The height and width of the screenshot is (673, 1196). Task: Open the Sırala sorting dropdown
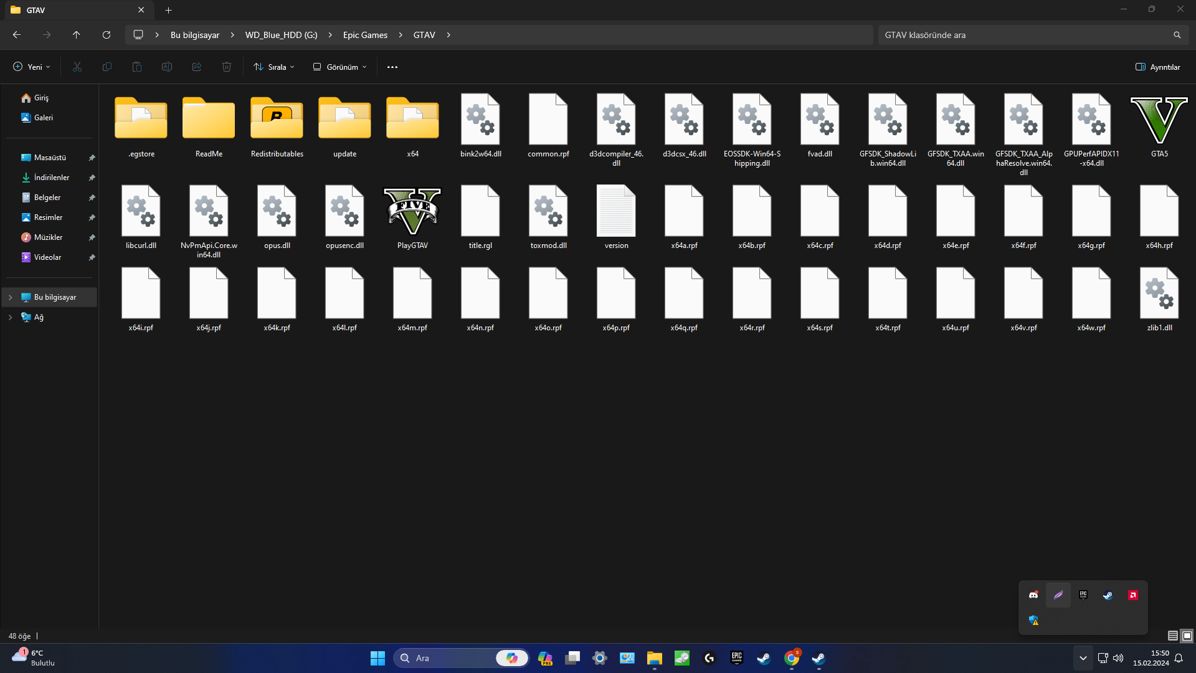[273, 67]
